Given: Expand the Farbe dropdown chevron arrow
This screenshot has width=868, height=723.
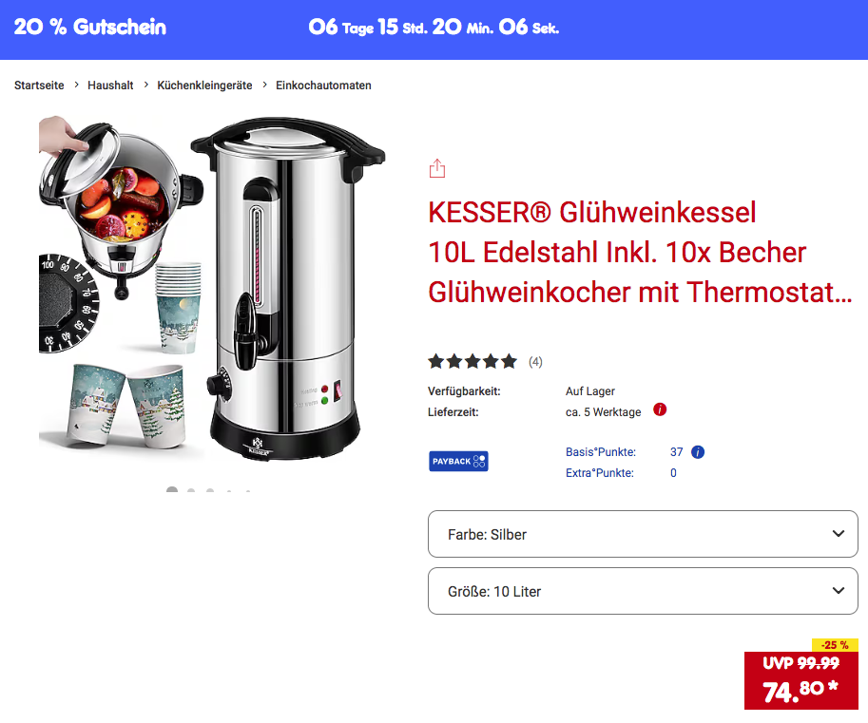Looking at the screenshot, I should 839,534.
